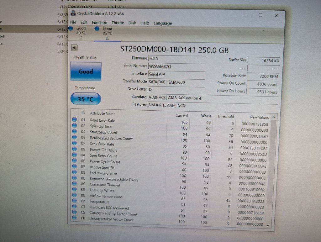321x242 pixels.
Task: Maximize the CrystalDiskInfo window
Action: click(260, 15)
